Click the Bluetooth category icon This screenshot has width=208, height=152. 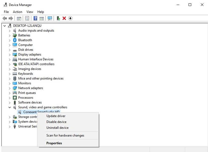pos(15,40)
